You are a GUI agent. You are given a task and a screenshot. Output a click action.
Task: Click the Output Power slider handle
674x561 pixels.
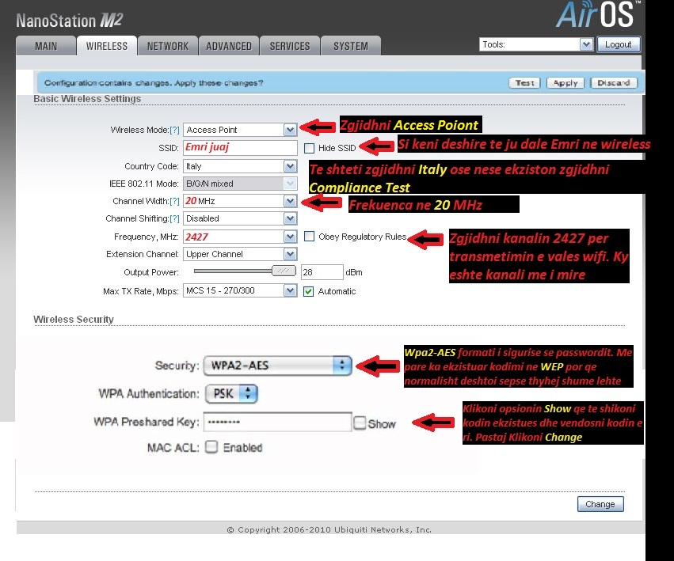pyautogui.click(x=284, y=271)
